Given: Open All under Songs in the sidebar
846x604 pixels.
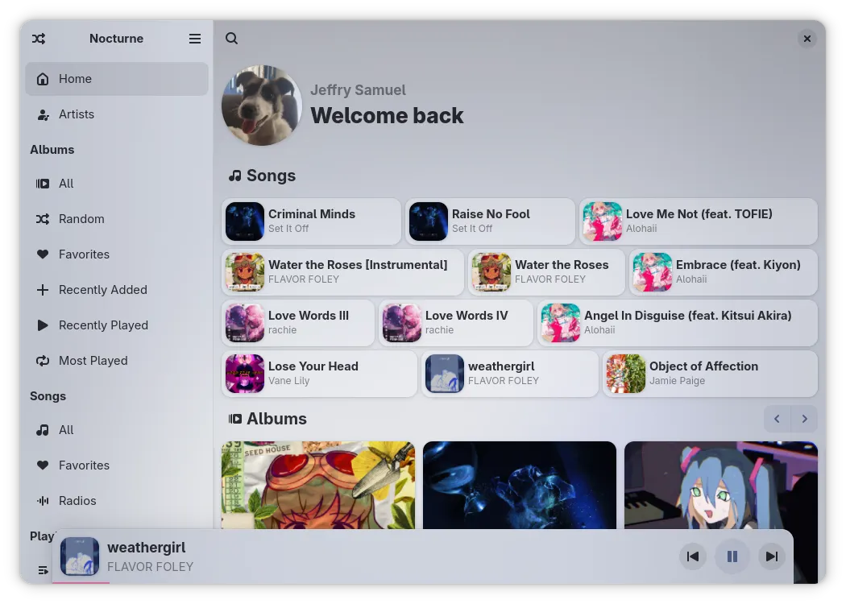Looking at the screenshot, I should point(117,430).
